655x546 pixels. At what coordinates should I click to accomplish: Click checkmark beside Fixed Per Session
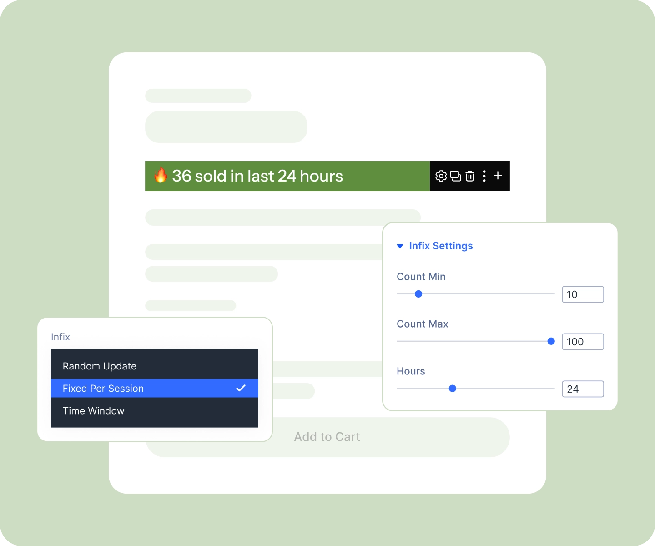tap(241, 388)
